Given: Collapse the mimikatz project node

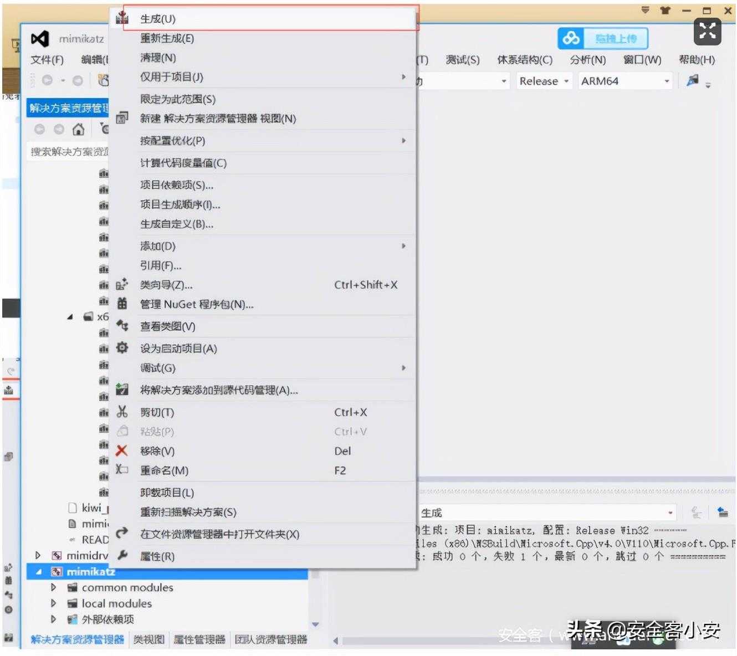Looking at the screenshot, I should (x=38, y=572).
